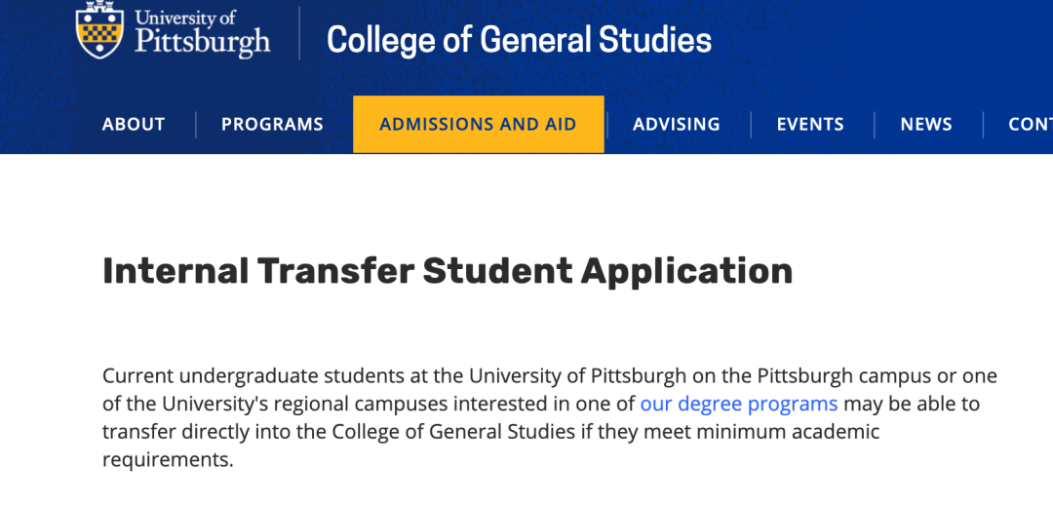Open the Events navigation item

(x=810, y=125)
